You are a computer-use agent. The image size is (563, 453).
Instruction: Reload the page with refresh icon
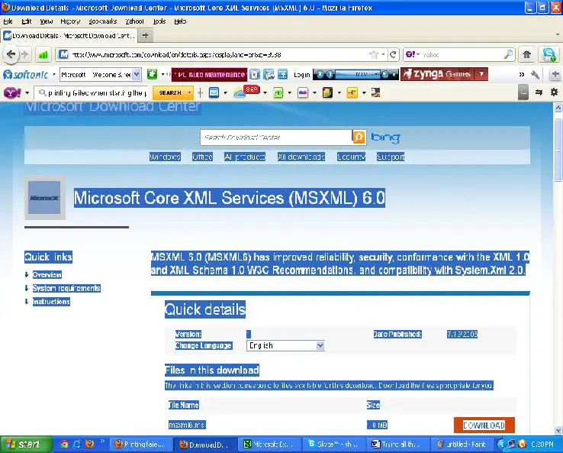click(x=393, y=55)
